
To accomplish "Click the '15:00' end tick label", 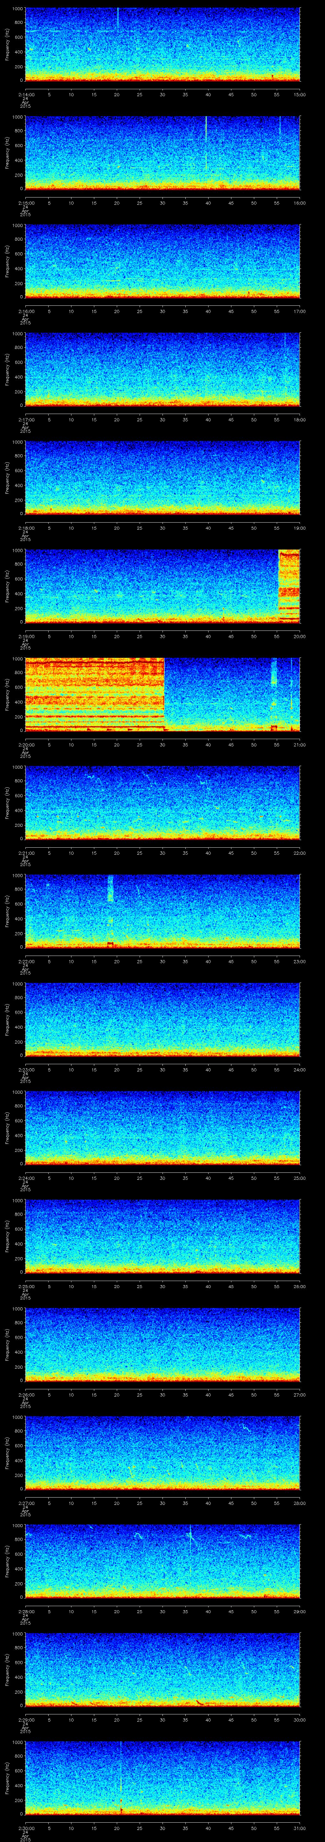I will 299,94.
